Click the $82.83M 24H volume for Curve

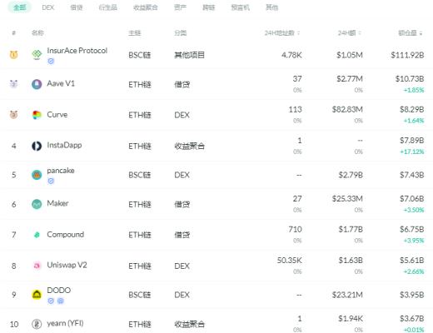click(x=347, y=110)
